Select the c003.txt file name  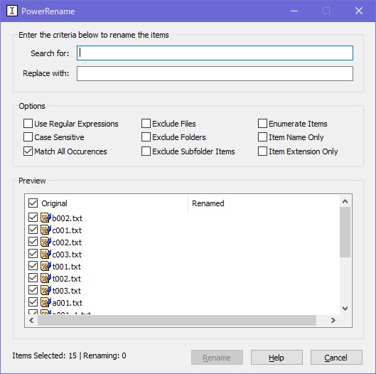pos(67,255)
